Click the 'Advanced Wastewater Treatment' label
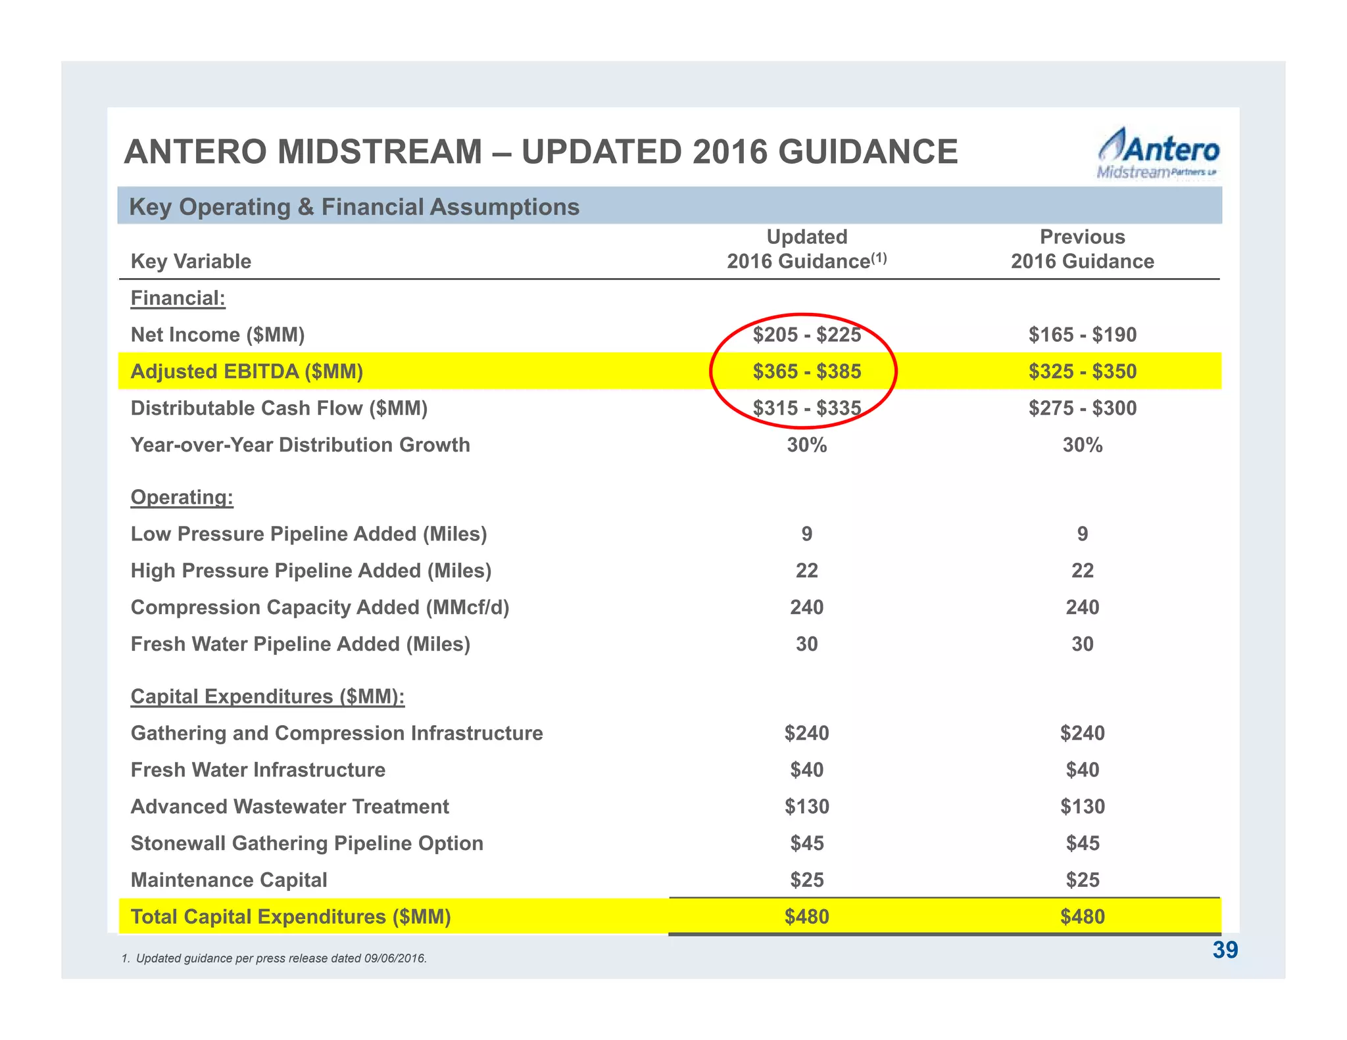This screenshot has width=1347, height=1040. 290,807
